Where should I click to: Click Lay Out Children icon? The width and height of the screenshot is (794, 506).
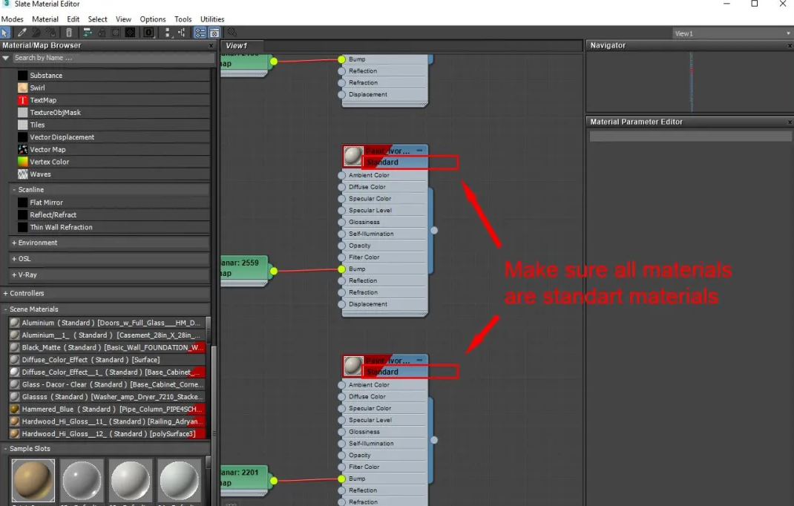(181, 33)
